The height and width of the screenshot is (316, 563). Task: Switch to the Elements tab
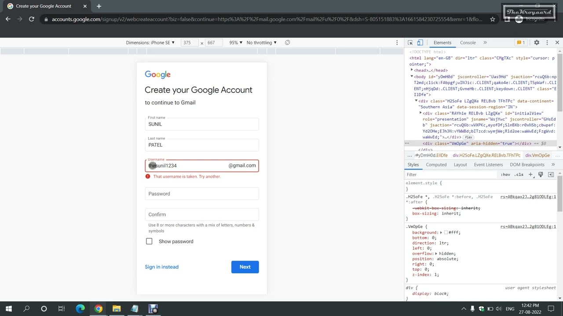442,43
